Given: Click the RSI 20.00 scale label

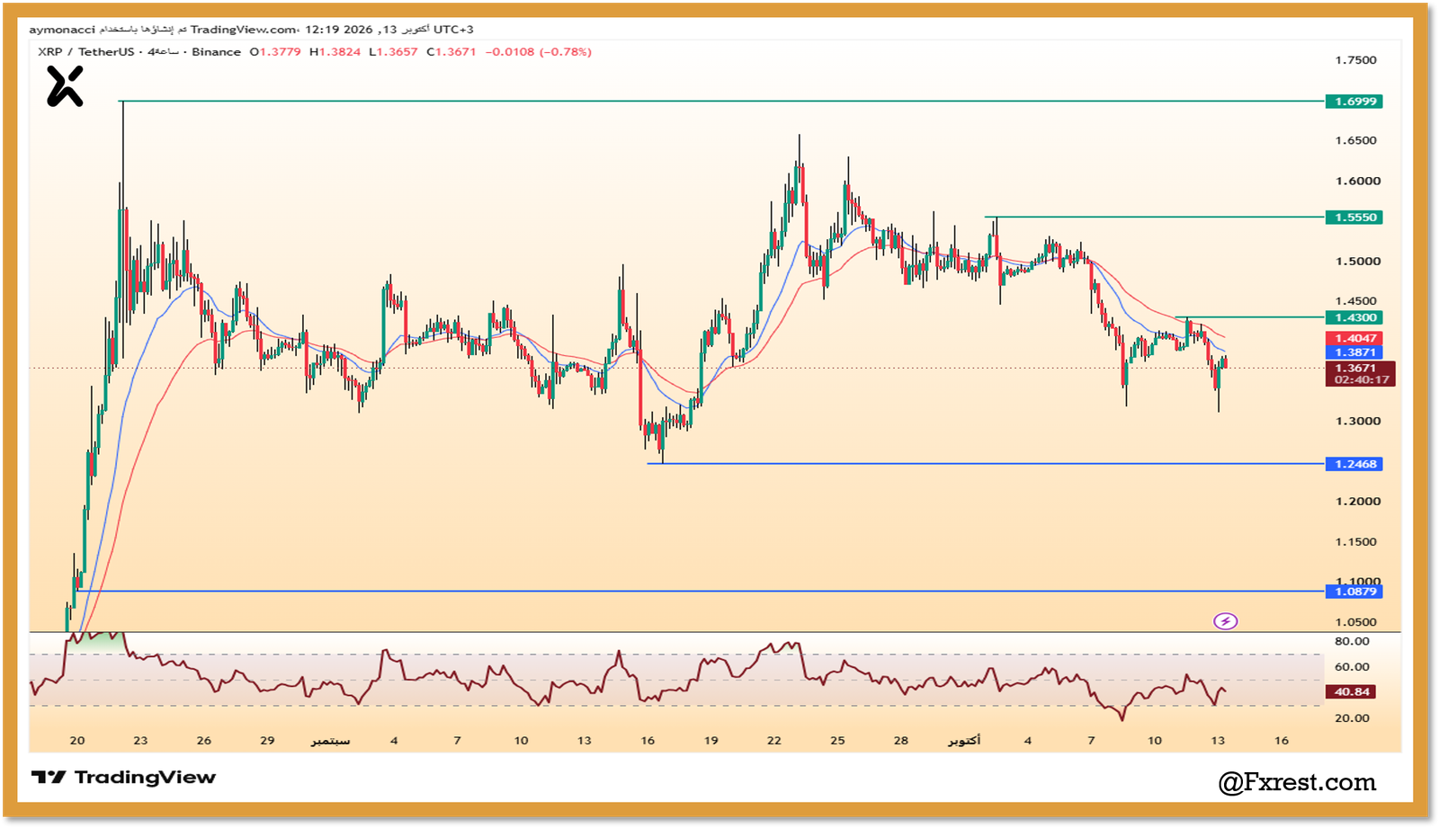Looking at the screenshot, I should 1352,718.
